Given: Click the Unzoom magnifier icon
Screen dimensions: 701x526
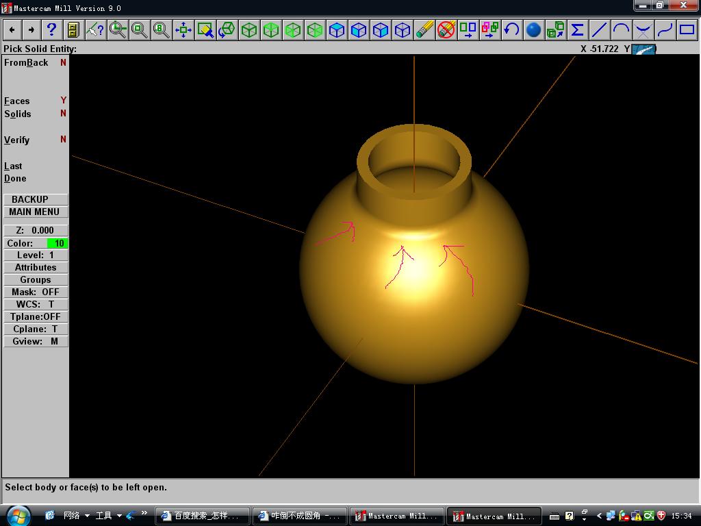Looking at the screenshot, I should 140,30.
